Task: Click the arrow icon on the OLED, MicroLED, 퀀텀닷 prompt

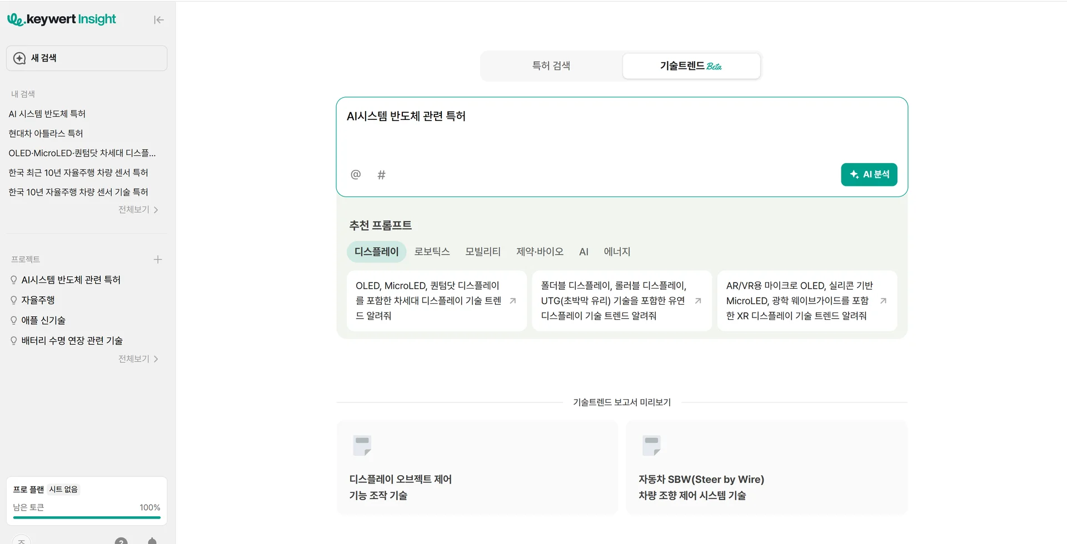Action: tap(513, 301)
